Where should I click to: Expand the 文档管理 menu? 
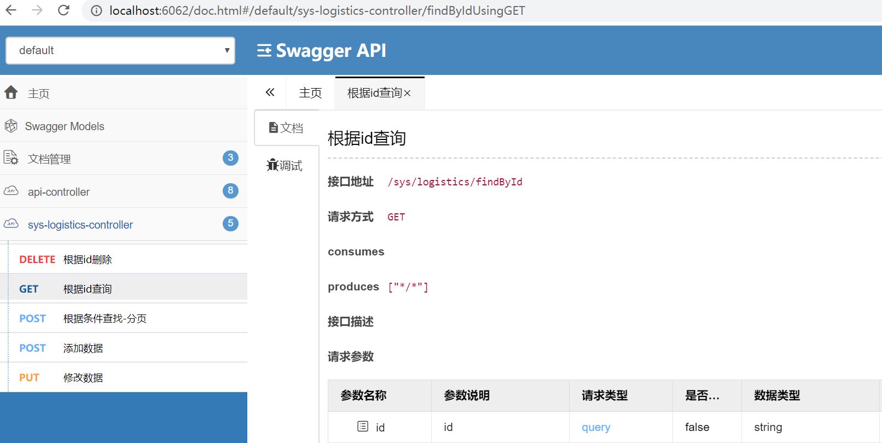[124, 159]
